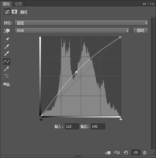Screen dimensions: 156x158
Task: Pick the black point eyedropper
Action: tap(7, 40)
